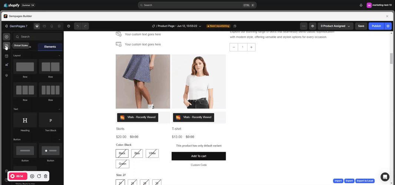Open the Global Styles panel
This screenshot has width=395, height=185.
(6, 46)
